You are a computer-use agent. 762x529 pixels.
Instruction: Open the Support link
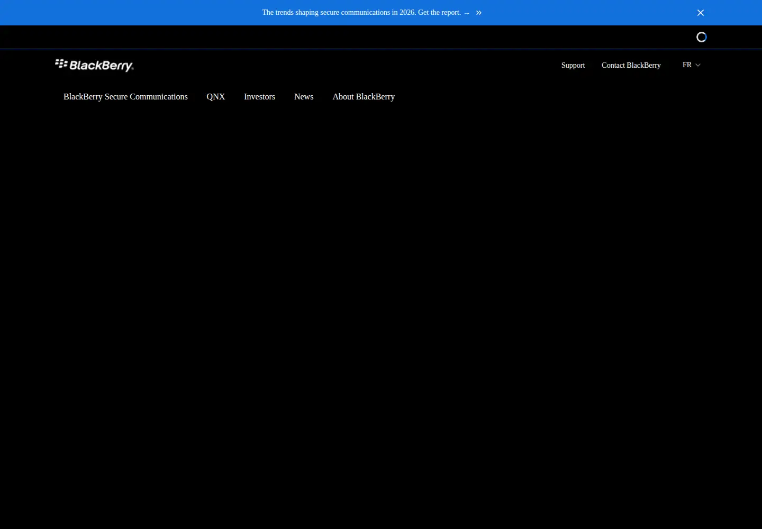click(x=573, y=65)
